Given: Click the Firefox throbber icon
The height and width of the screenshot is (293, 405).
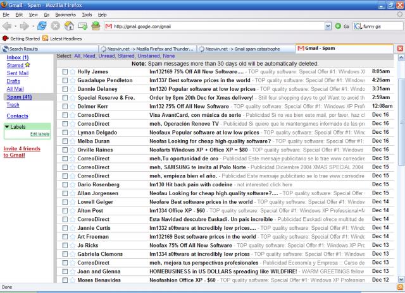Looking at the screenshot, I should coord(400,15).
